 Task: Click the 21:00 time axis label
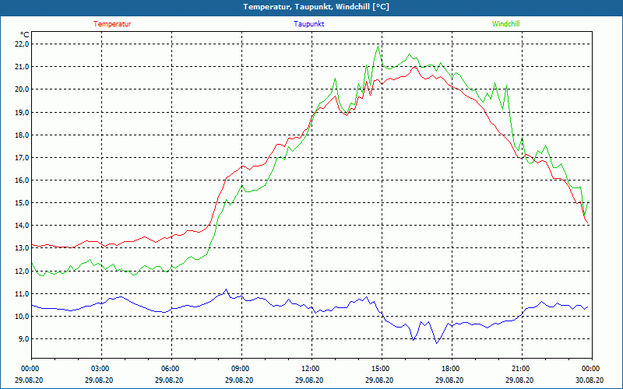(x=522, y=369)
